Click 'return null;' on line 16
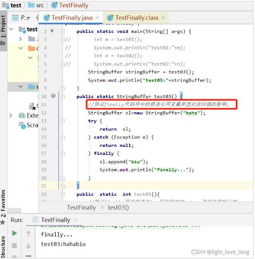The width and height of the screenshot is (255, 259). point(116,145)
